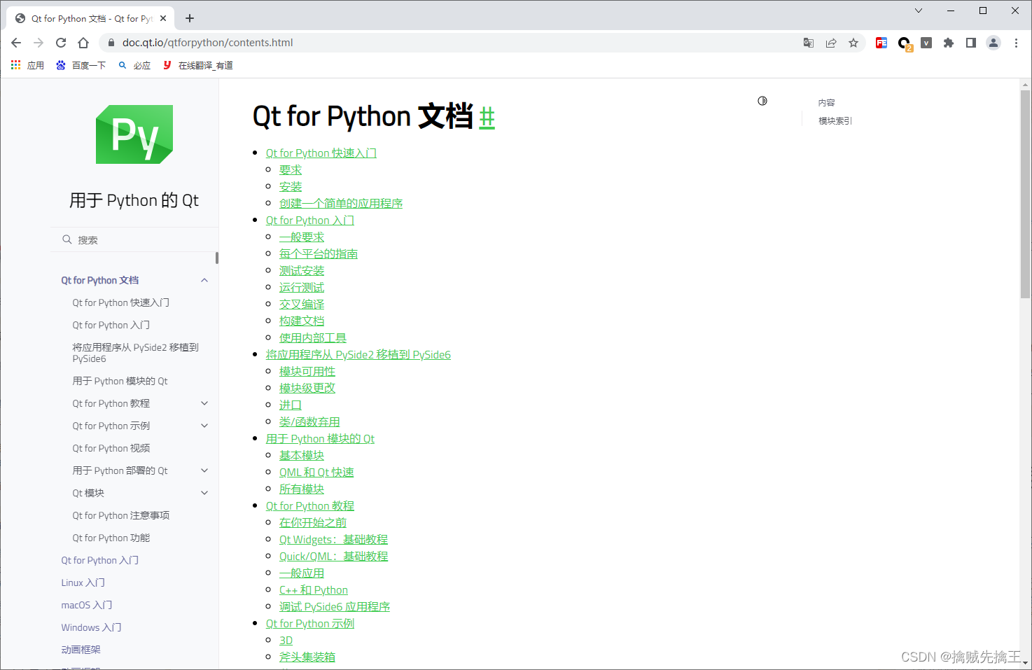
Task: Toggle the browser side panel icon
Action: pyautogui.click(x=971, y=43)
